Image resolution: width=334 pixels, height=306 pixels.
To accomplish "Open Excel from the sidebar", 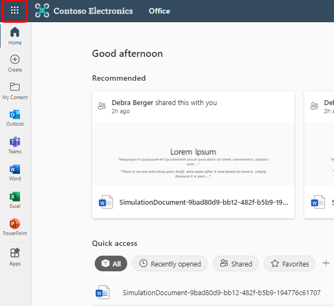I will (x=15, y=200).
